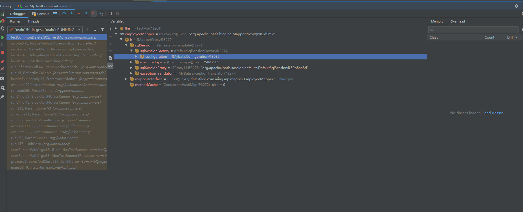Switch to the Console tab

(41, 14)
